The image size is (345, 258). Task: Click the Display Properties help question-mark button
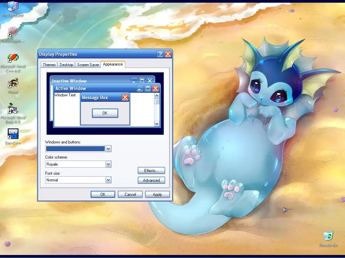pos(160,54)
